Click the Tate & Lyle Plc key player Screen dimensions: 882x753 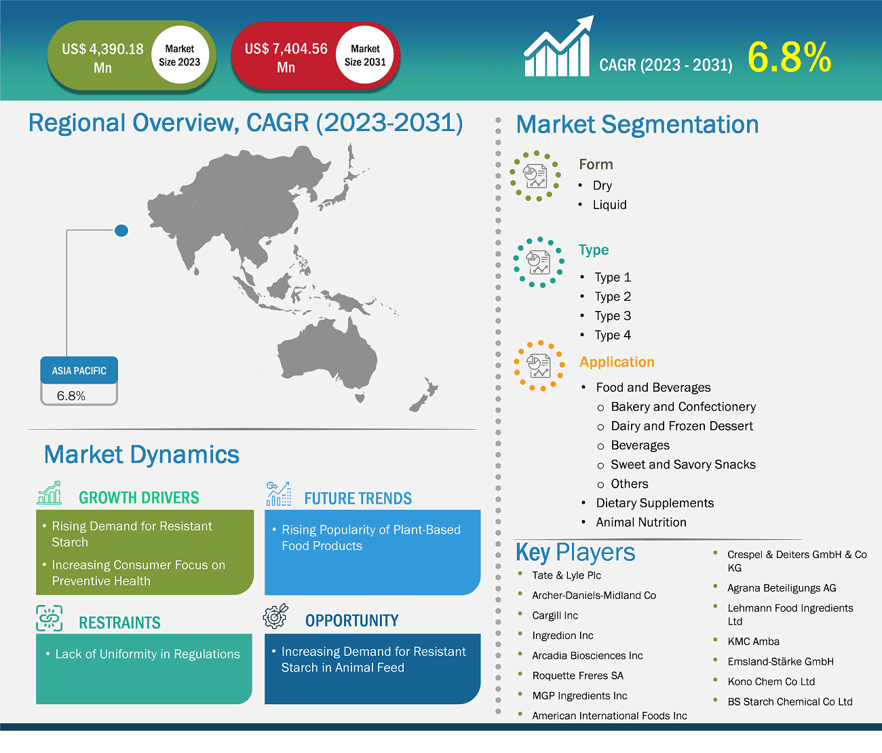(567, 575)
